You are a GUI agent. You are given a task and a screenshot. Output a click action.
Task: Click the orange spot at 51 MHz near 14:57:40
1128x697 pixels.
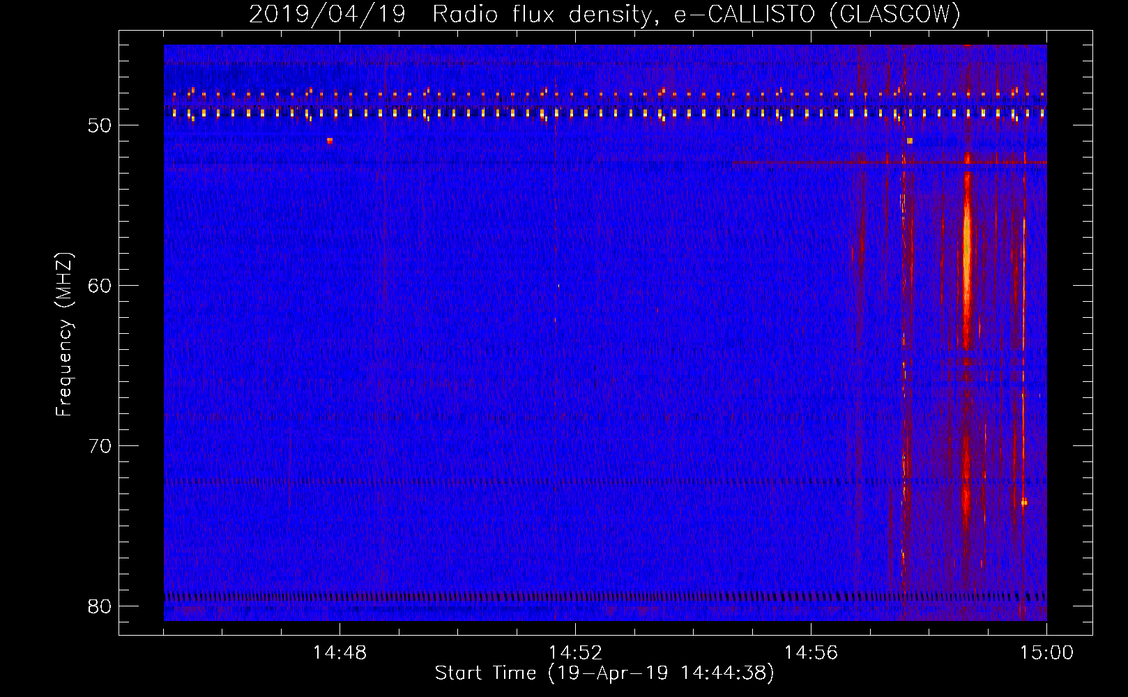tap(910, 140)
